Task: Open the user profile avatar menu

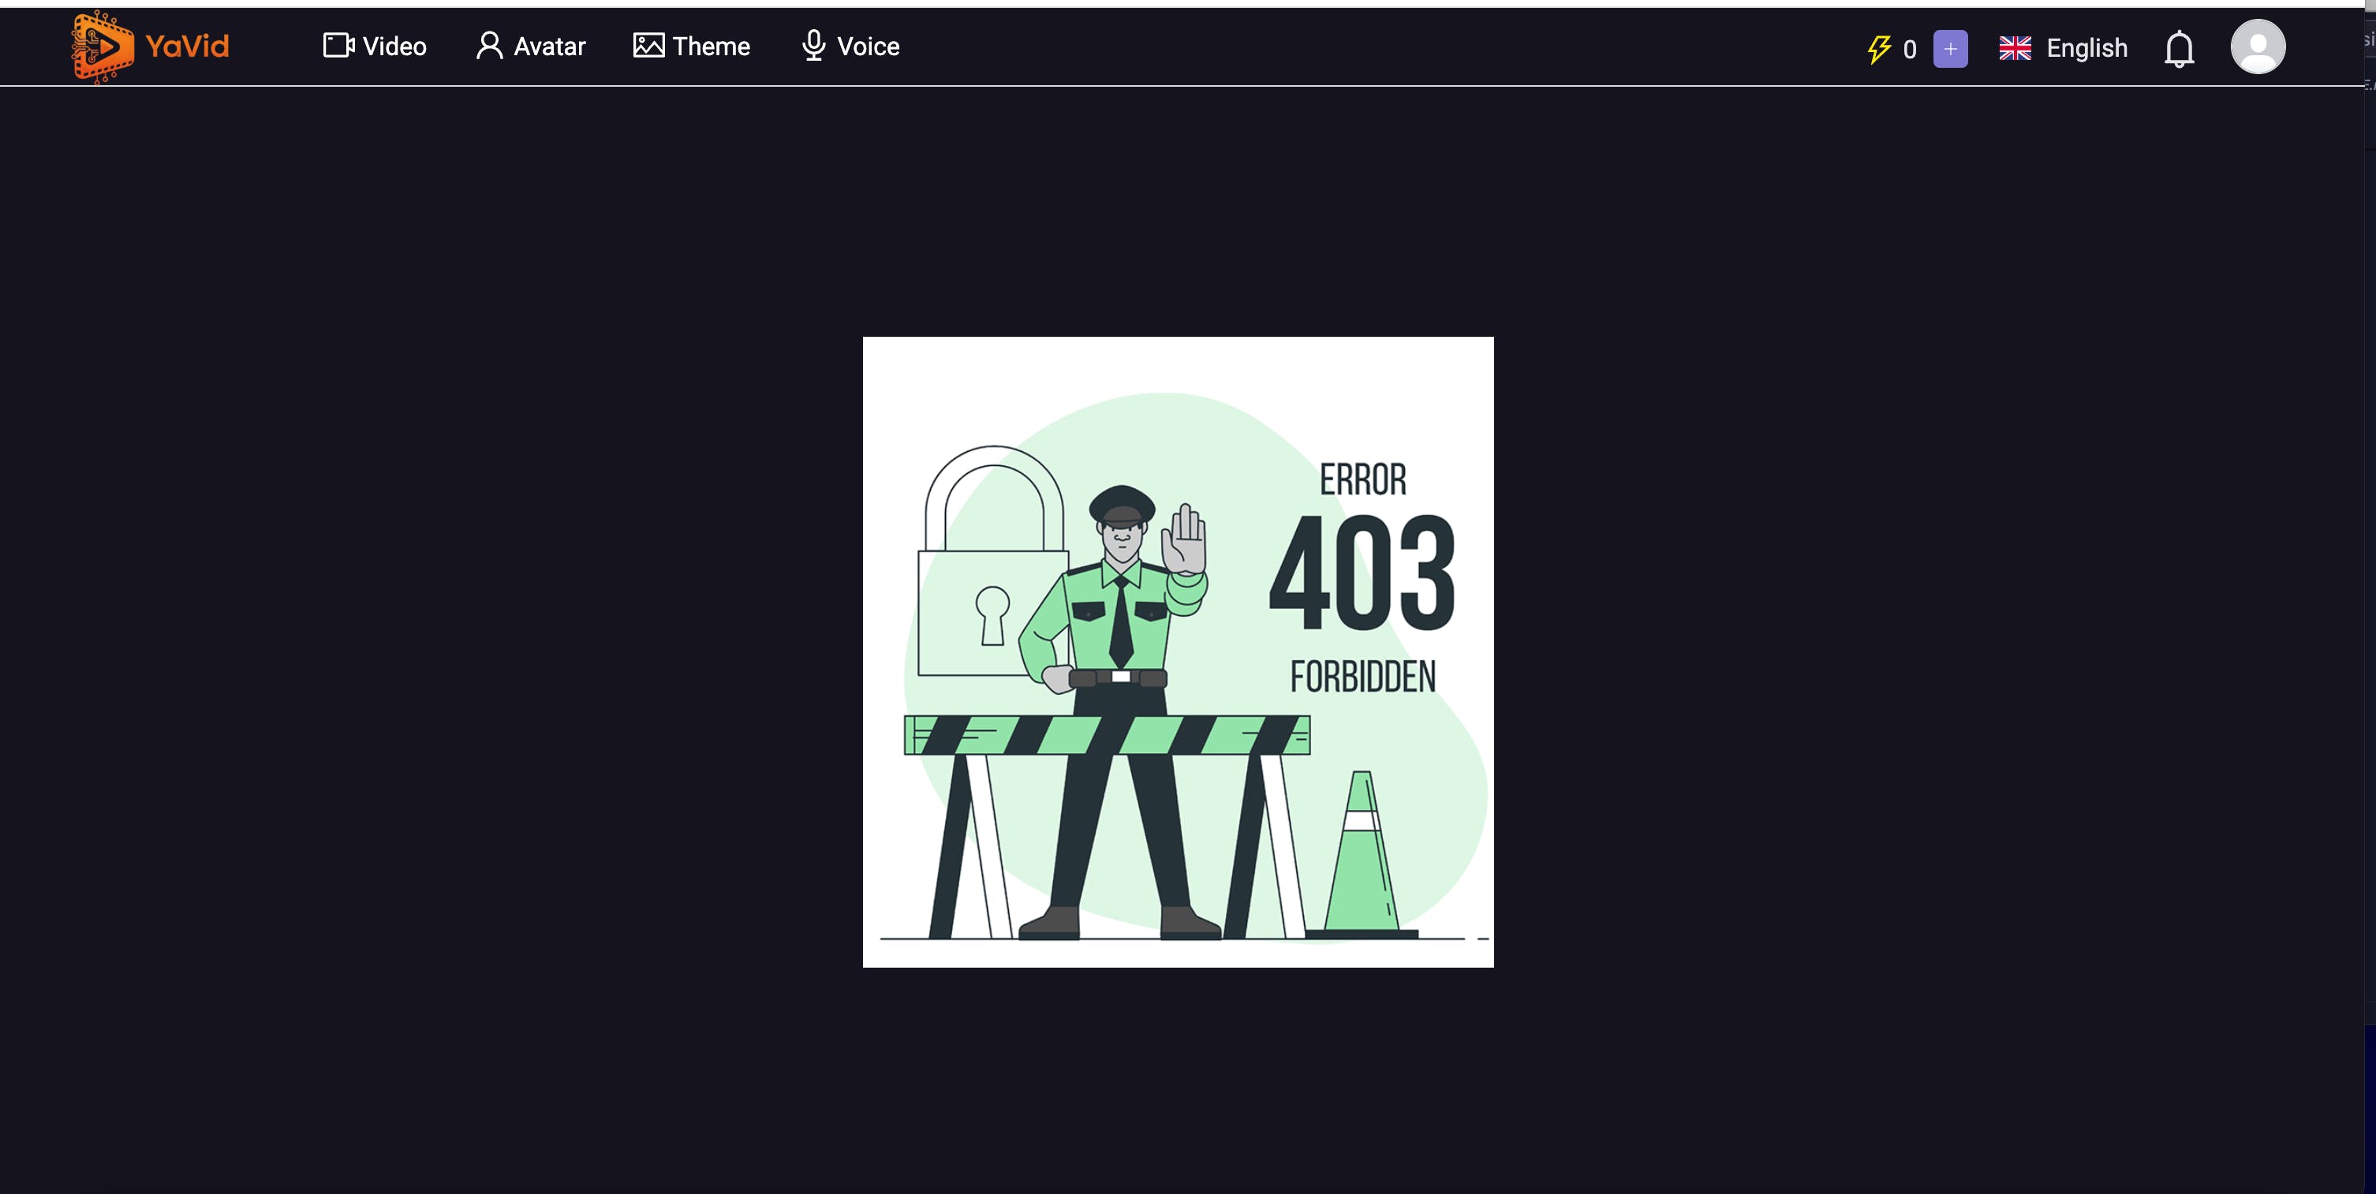Action: (x=2257, y=46)
